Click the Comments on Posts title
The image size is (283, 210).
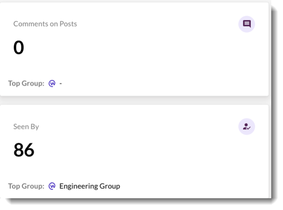(x=45, y=24)
